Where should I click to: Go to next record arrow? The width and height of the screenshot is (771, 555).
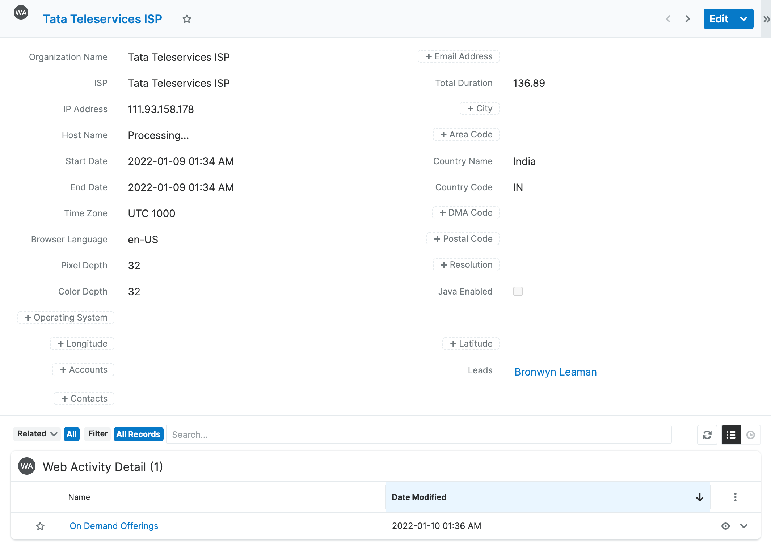[x=687, y=19]
